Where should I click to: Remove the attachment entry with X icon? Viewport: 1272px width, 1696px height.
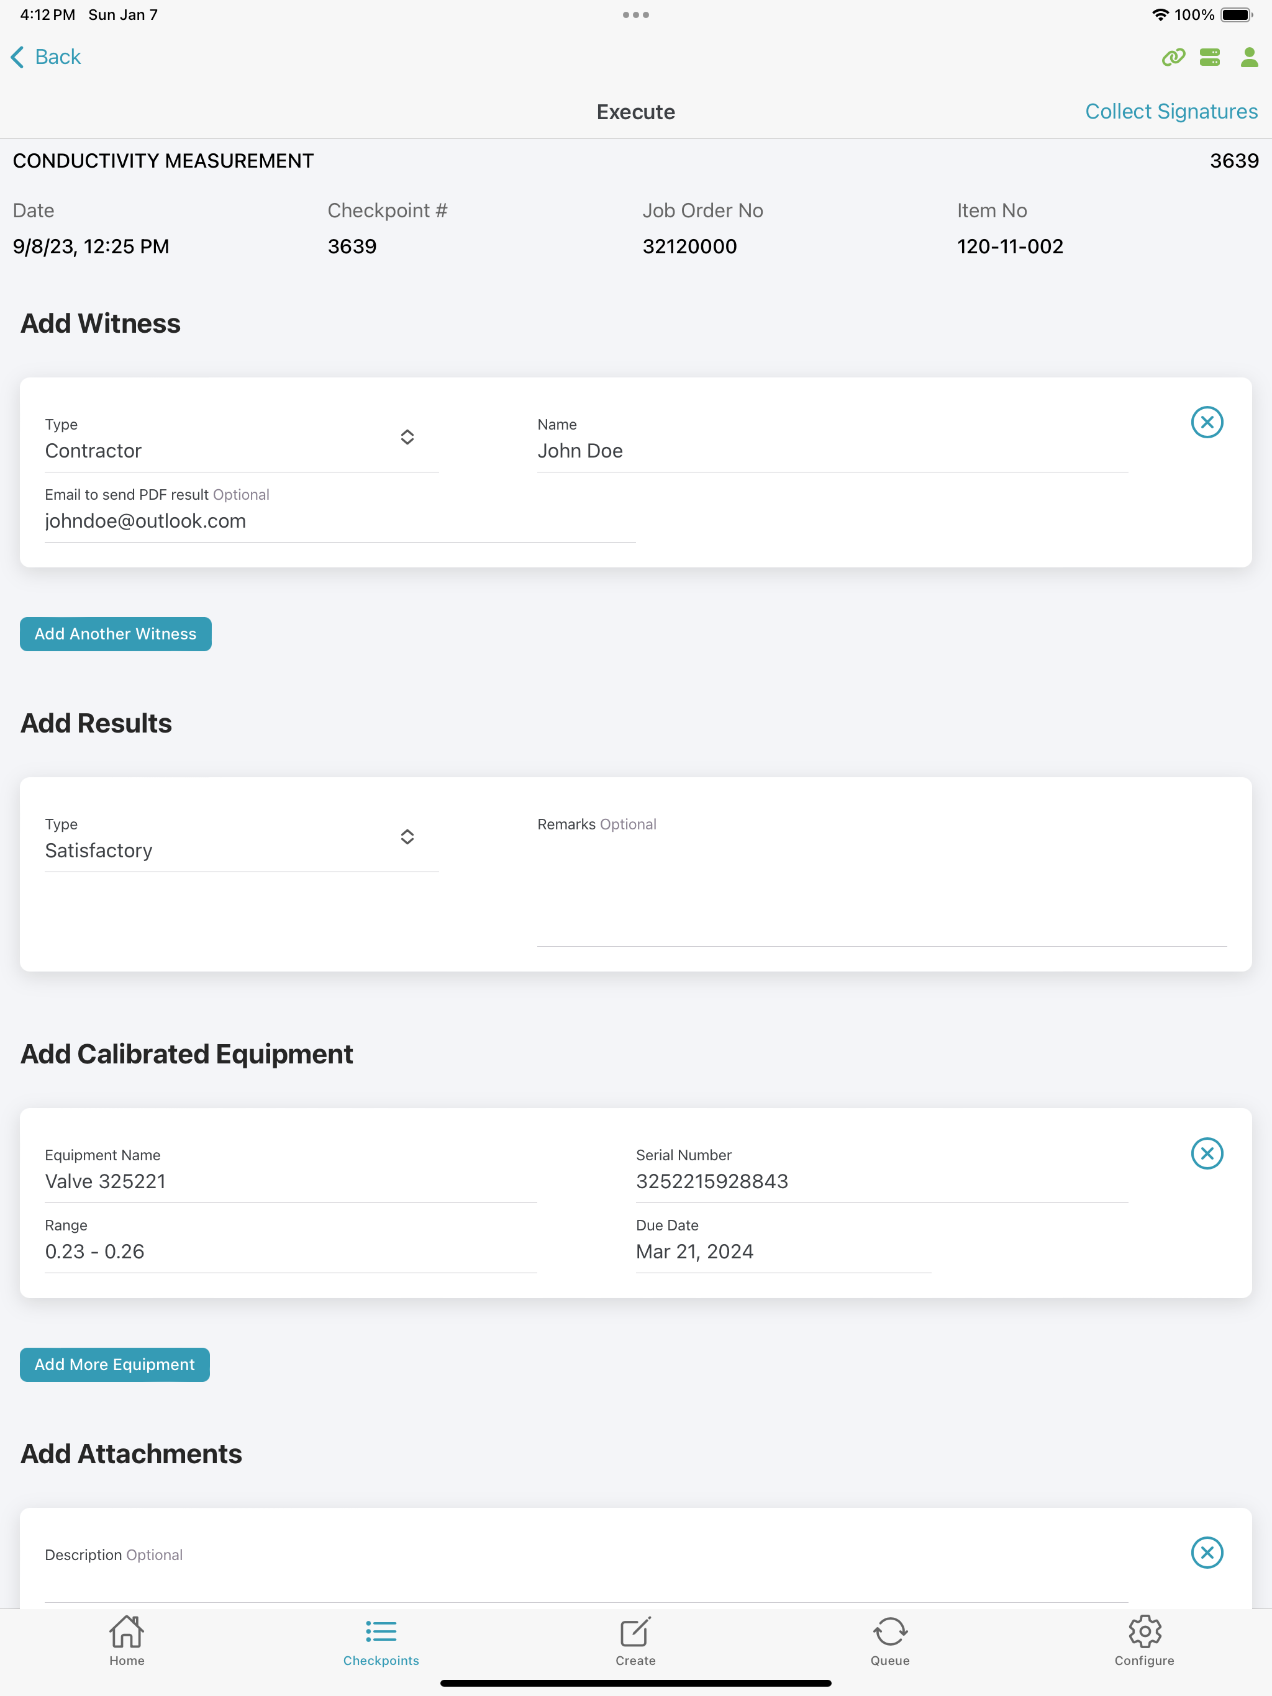1206,1553
